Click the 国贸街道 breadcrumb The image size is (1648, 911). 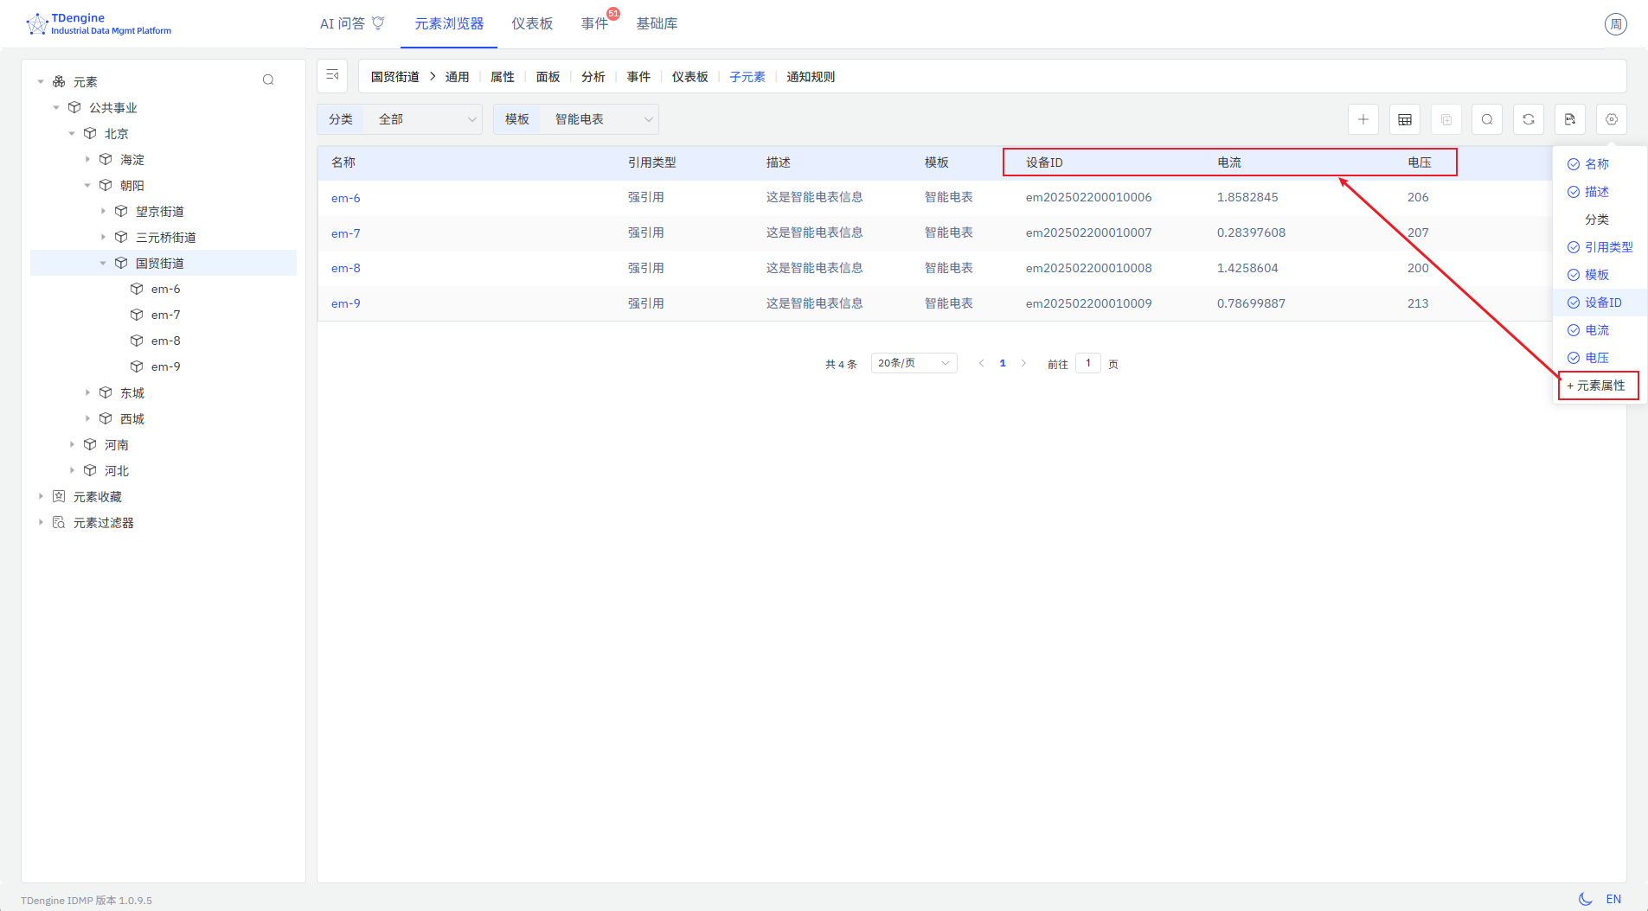coord(395,77)
